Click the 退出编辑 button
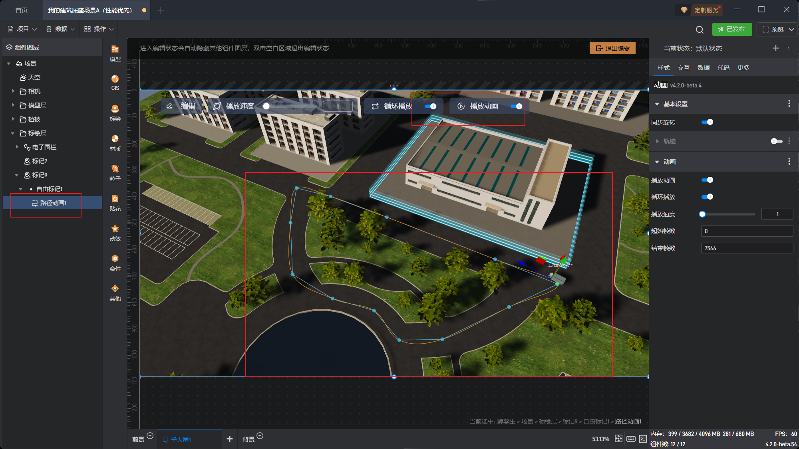This screenshot has height=449, width=799. [612, 48]
